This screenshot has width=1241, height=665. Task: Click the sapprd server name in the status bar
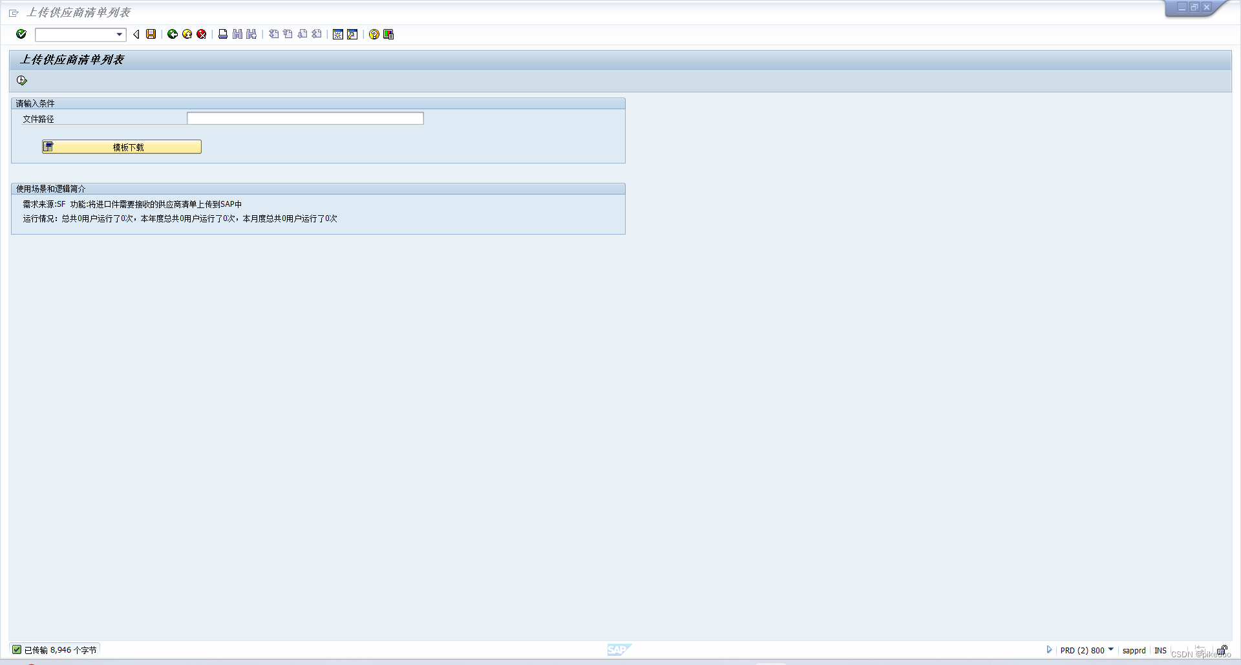click(1134, 650)
